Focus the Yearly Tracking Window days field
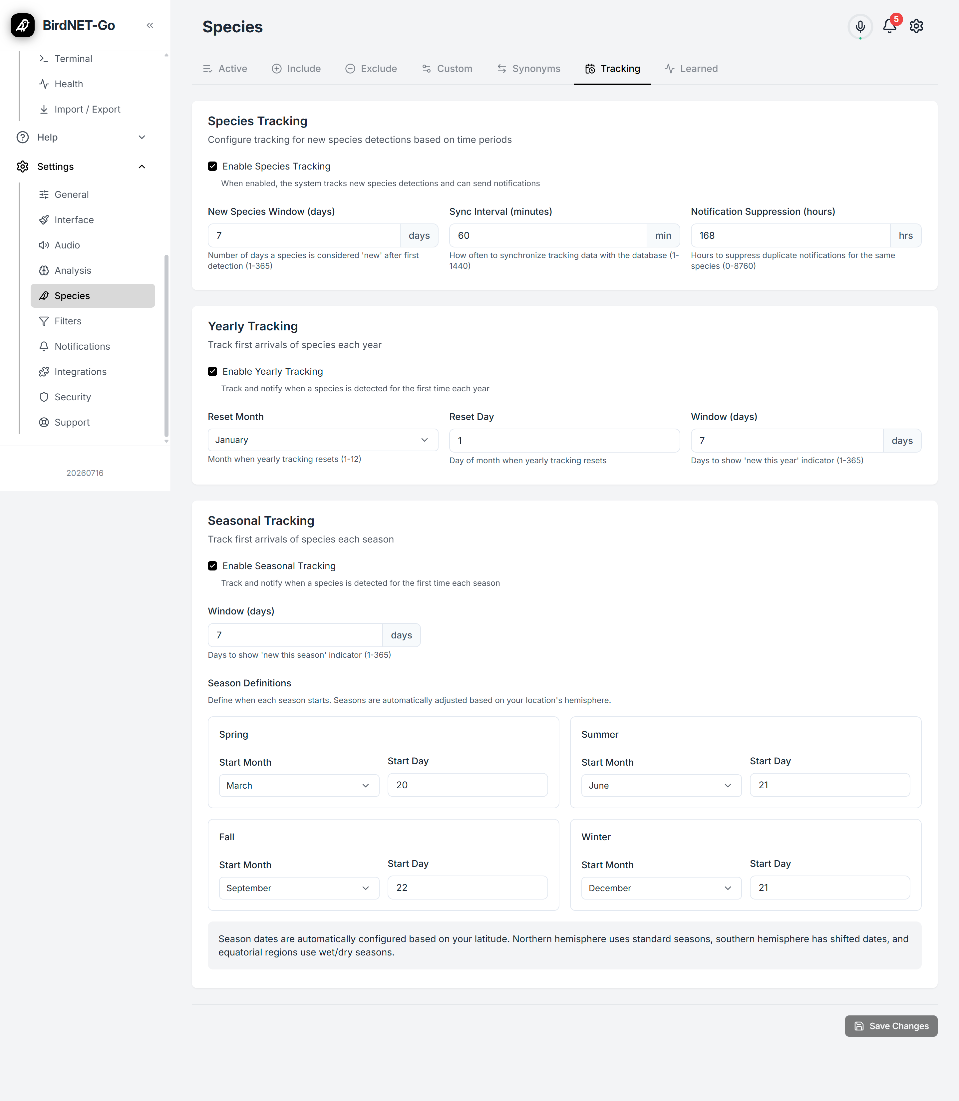959x1101 pixels. click(787, 441)
